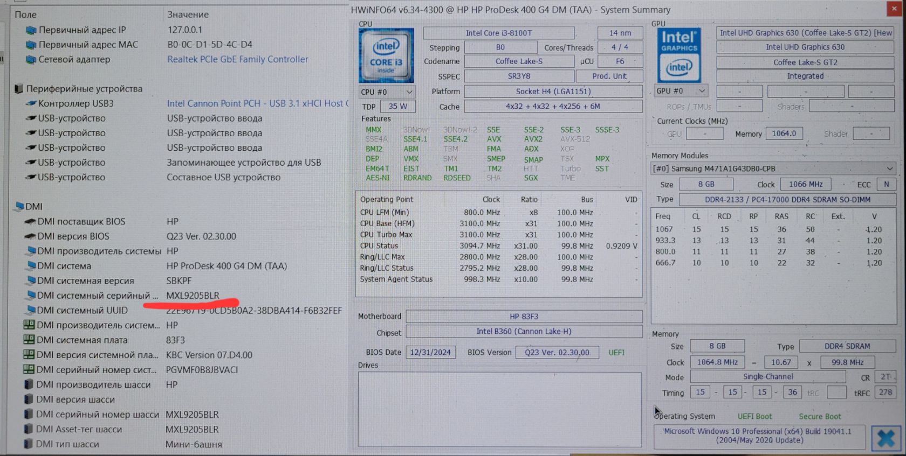Open the Realtek PCIe GbE Family Controller link

[238, 59]
